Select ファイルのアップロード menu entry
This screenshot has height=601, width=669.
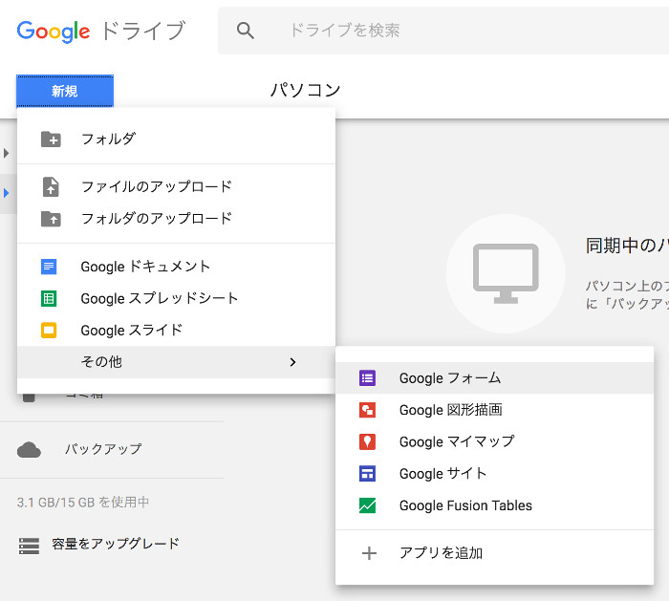(x=176, y=187)
